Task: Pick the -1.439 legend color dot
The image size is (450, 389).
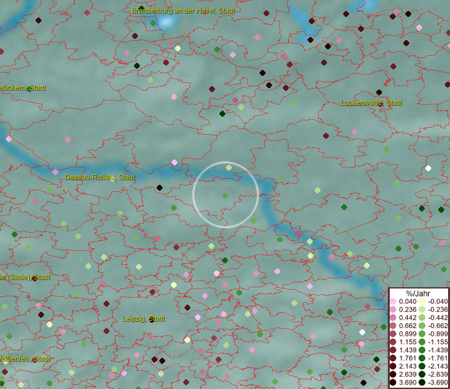Action: point(422,350)
